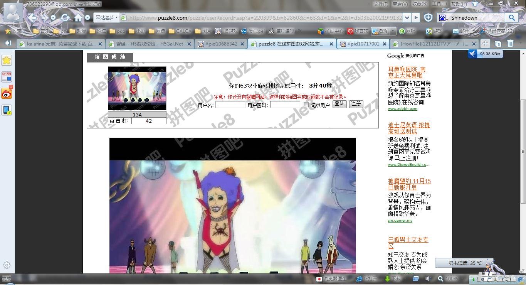Click the user avatar in top-left corner
Image resolution: width=526 pixels, height=285 pixels.
point(12,12)
